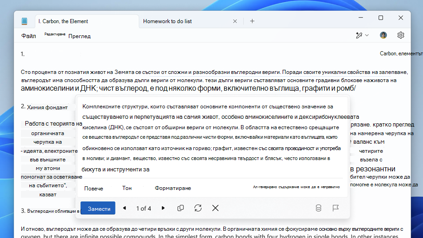Close the Homework to do list tab
The height and width of the screenshot is (238, 423).
(x=235, y=21)
